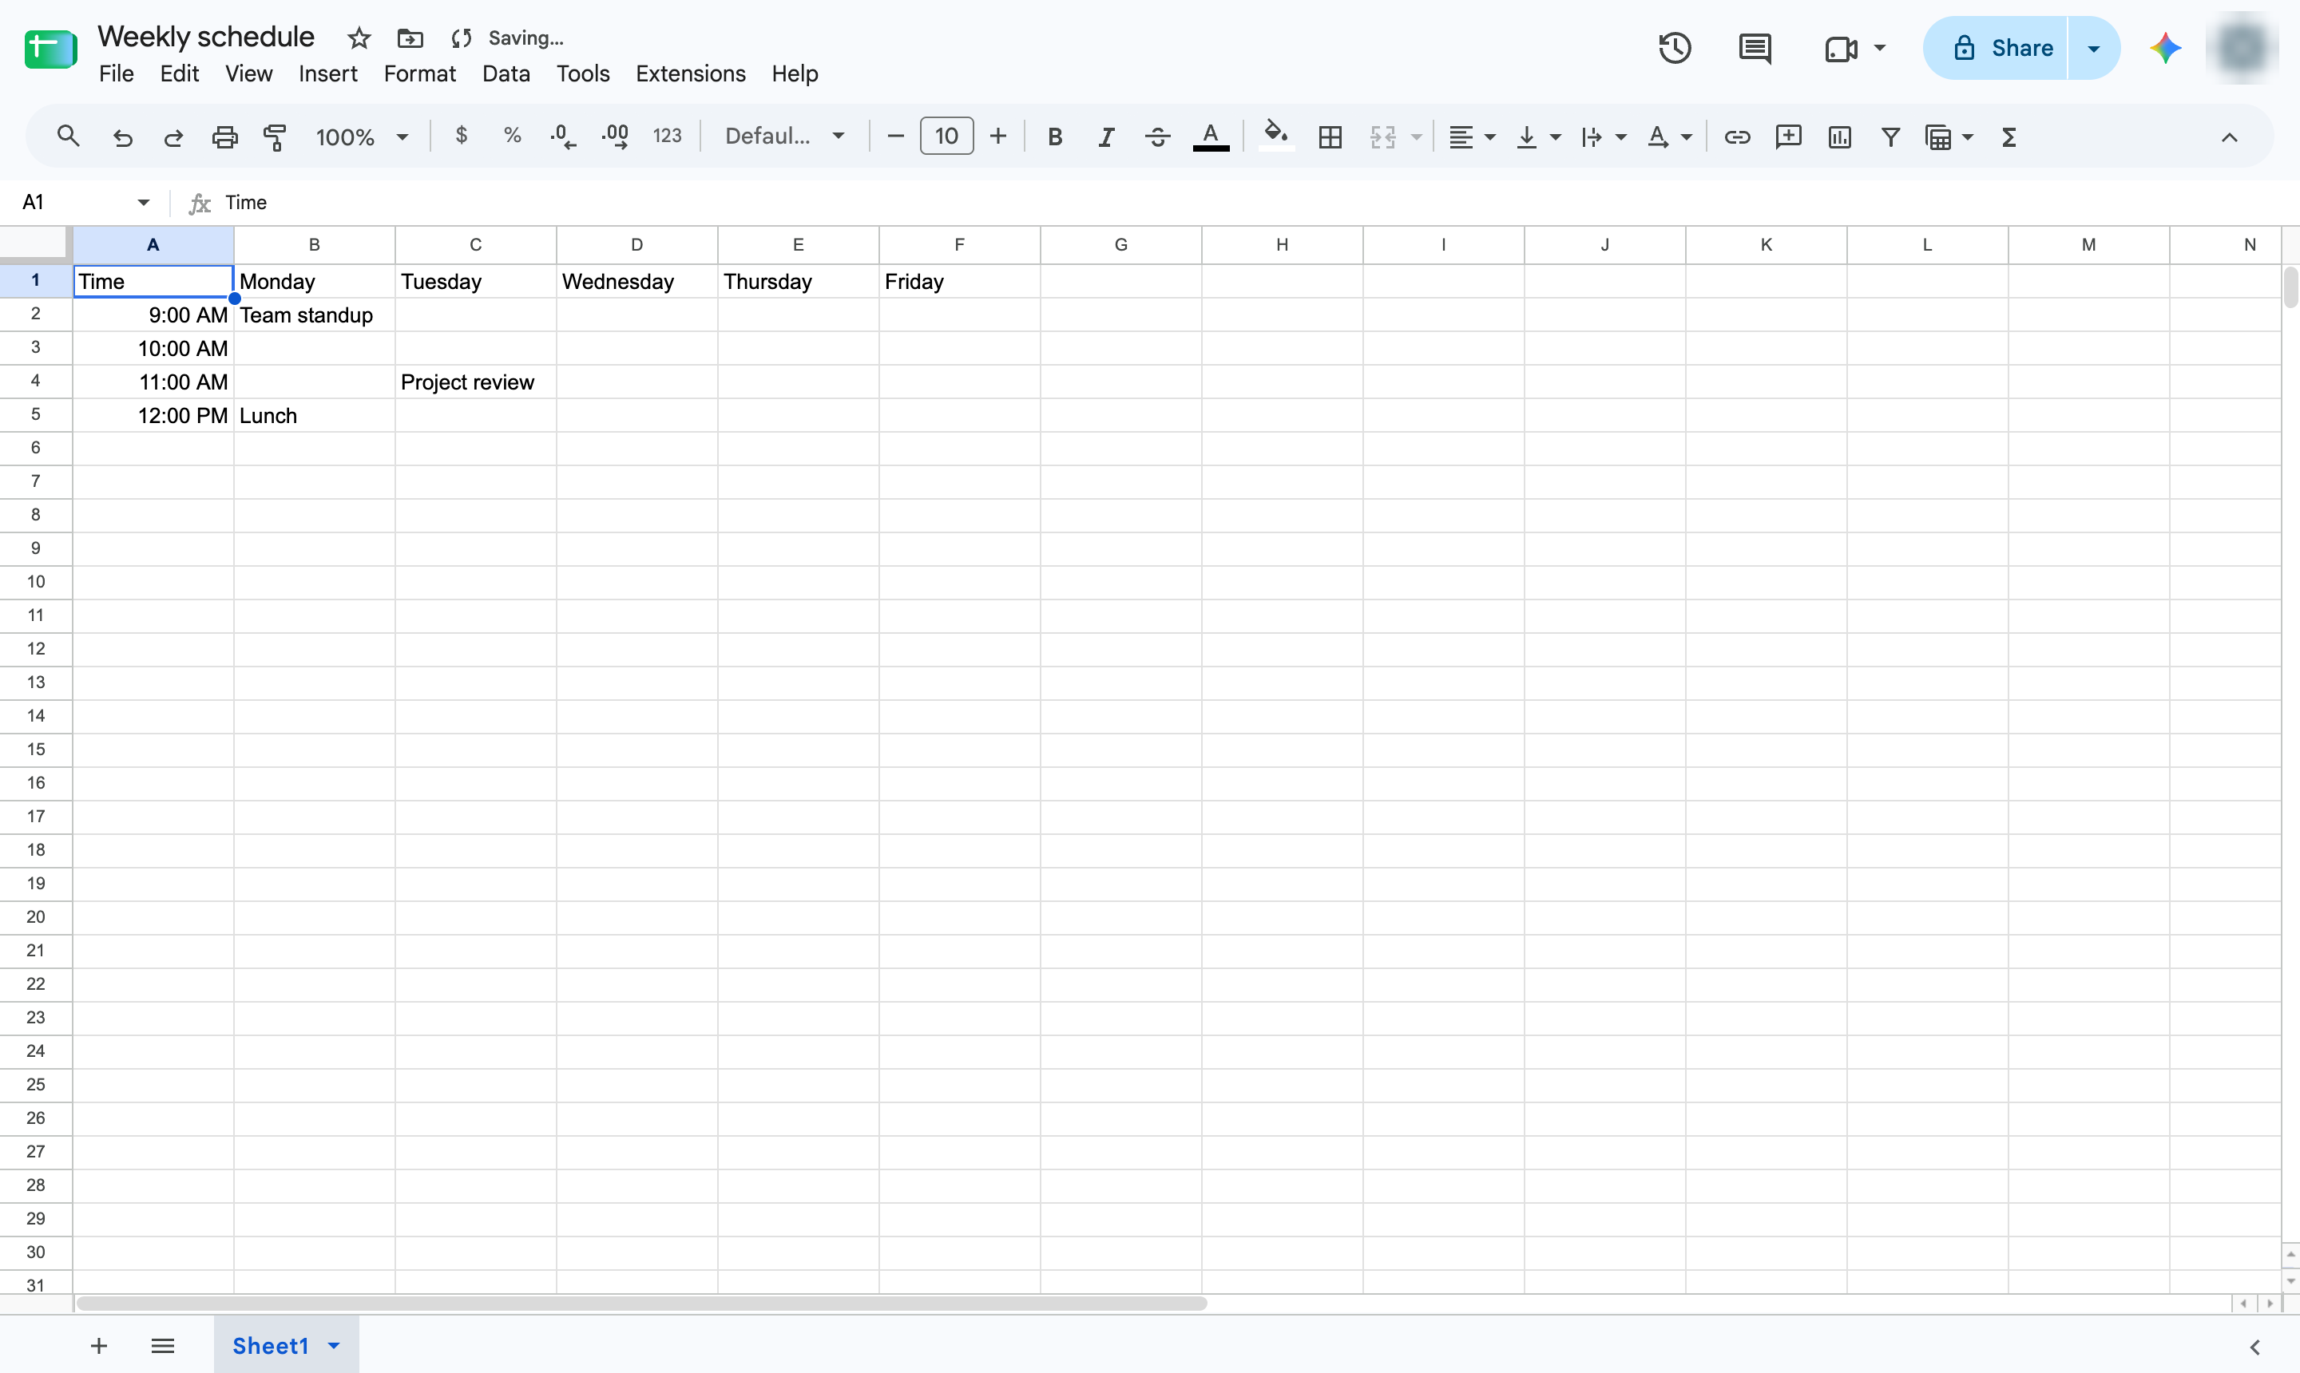Open table views dropdown
The height and width of the screenshot is (1373, 2300).
click(x=1949, y=137)
